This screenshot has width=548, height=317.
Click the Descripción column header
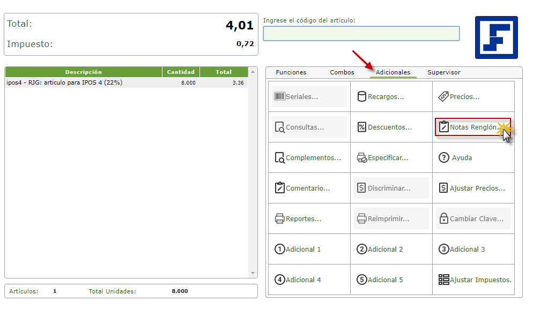click(84, 72)
